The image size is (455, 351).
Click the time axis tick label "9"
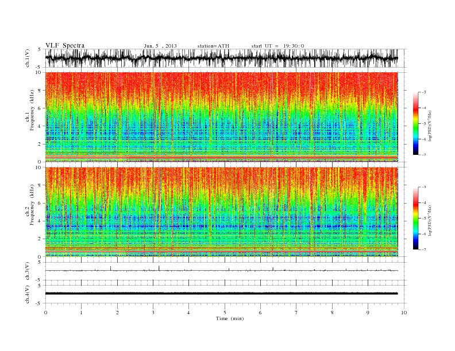pyautogui.click(x=368, y=313)
